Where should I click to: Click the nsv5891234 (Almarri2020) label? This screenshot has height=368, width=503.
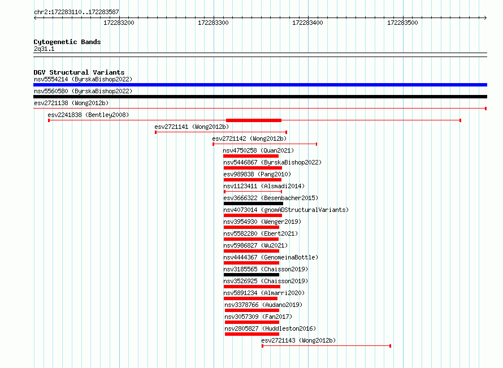tap(264, 293)
